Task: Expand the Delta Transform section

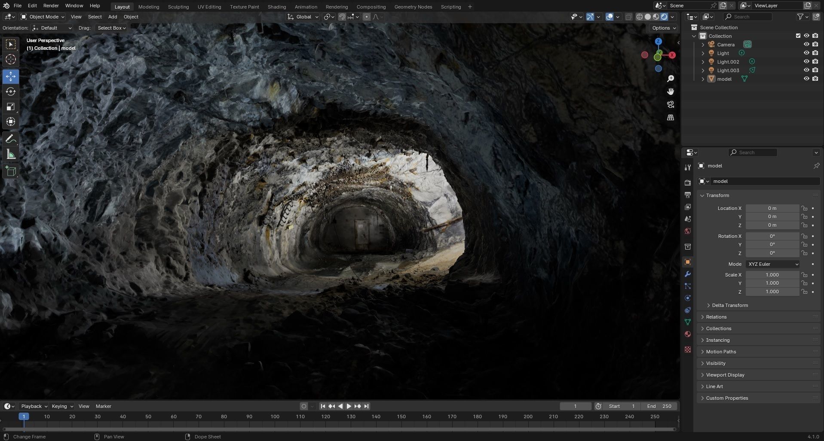Action: point(729,305)
